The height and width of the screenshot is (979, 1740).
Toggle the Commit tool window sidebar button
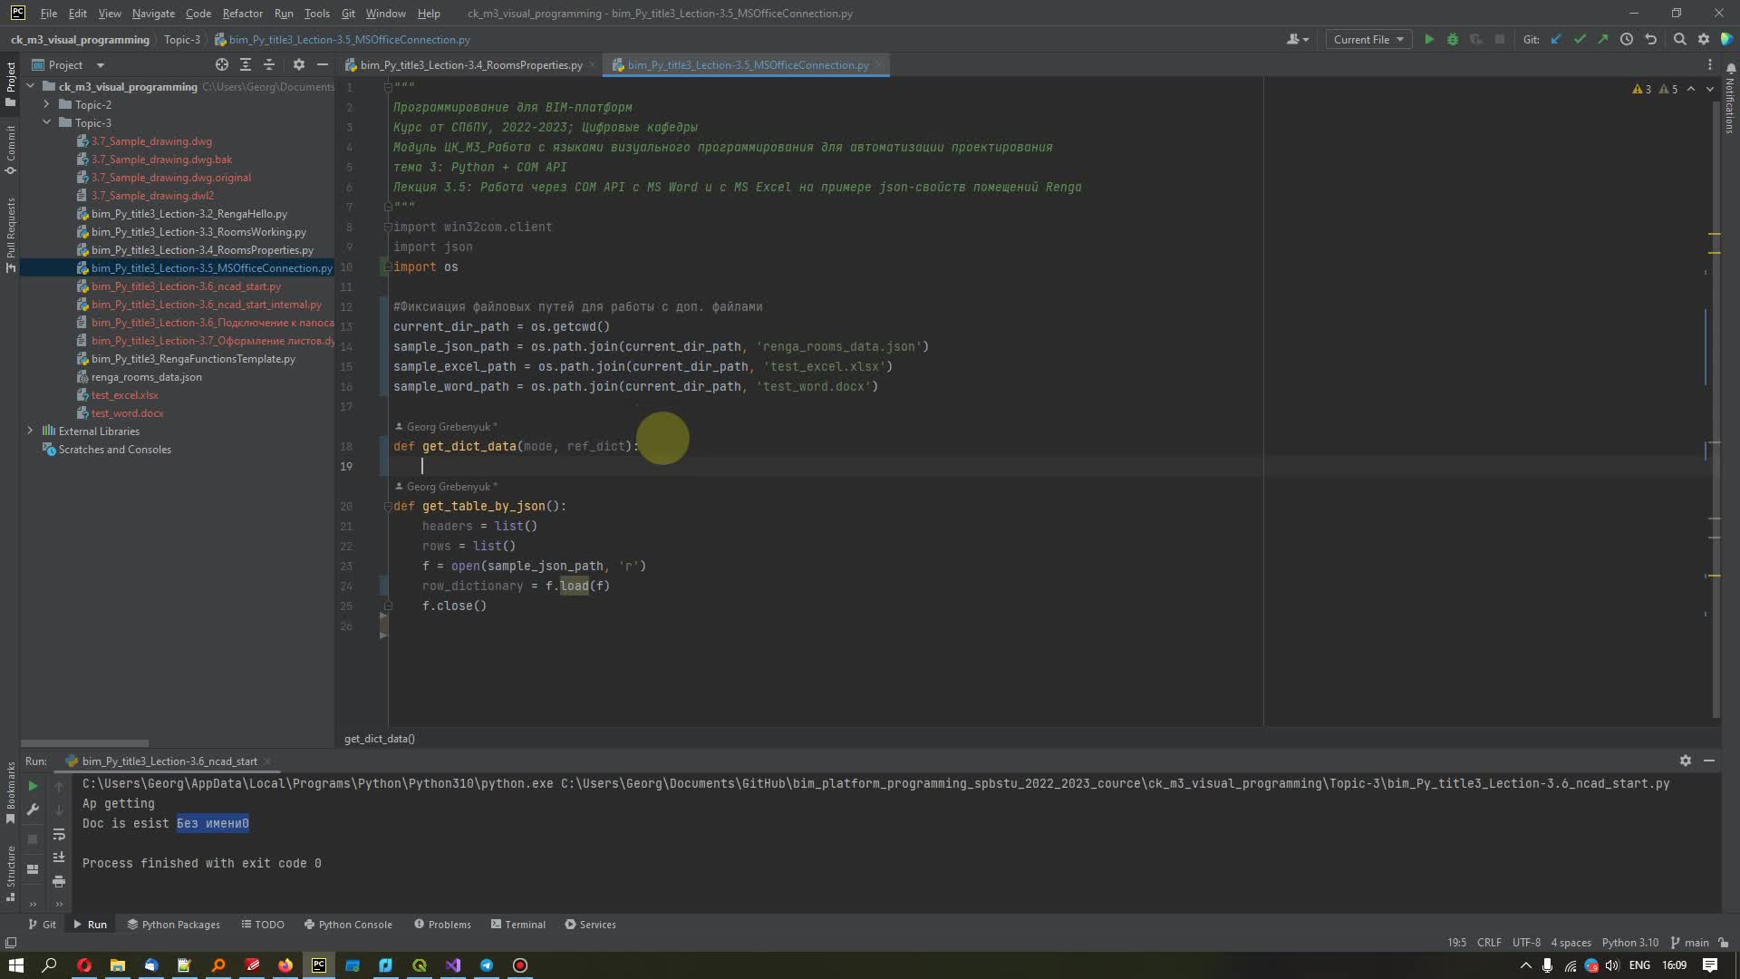tap(10, 149)
